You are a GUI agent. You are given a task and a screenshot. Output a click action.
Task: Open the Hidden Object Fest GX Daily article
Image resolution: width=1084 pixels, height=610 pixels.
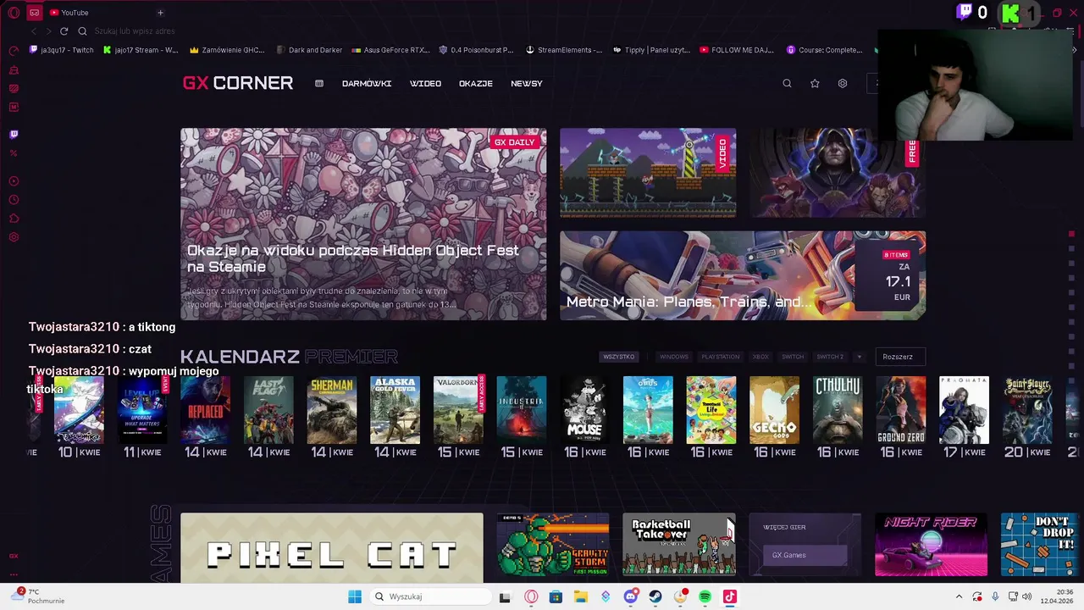click(x=363, y=225)
